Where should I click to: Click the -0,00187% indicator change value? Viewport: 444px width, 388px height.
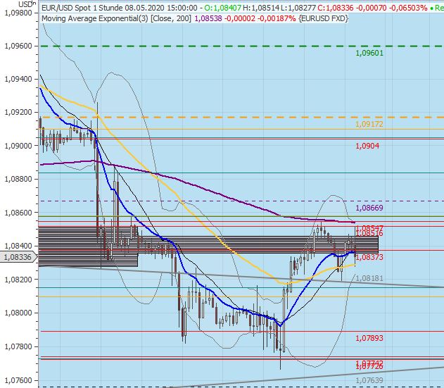(x=276, y=19)
